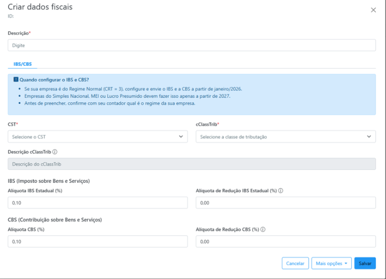Click the Descrição field label
Viewport: 386px width, 279px height.
(19, 33)
